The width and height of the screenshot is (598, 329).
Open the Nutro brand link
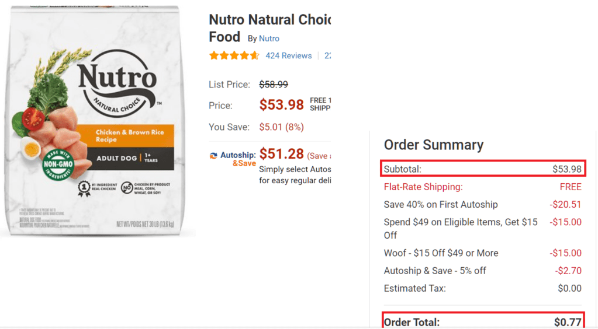click(x=269, y=38)
